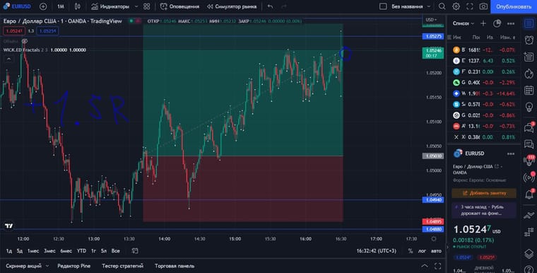Toggle лог logarithmic scale
This screenshot has height=273, width=537.
422,250
